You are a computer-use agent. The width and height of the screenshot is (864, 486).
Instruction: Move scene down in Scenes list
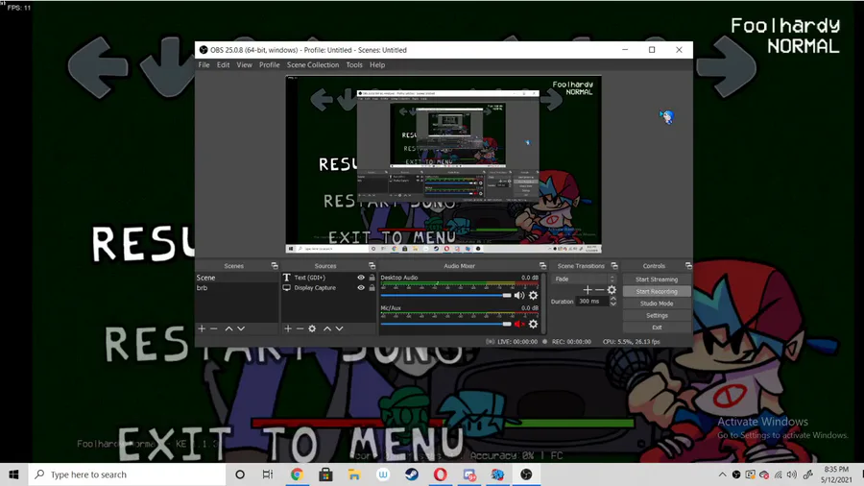tap(241, 328)
